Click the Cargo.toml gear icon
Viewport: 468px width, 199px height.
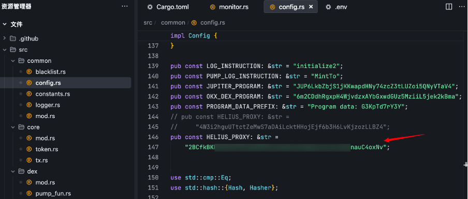pyautogui.click(x=150, y=7)
